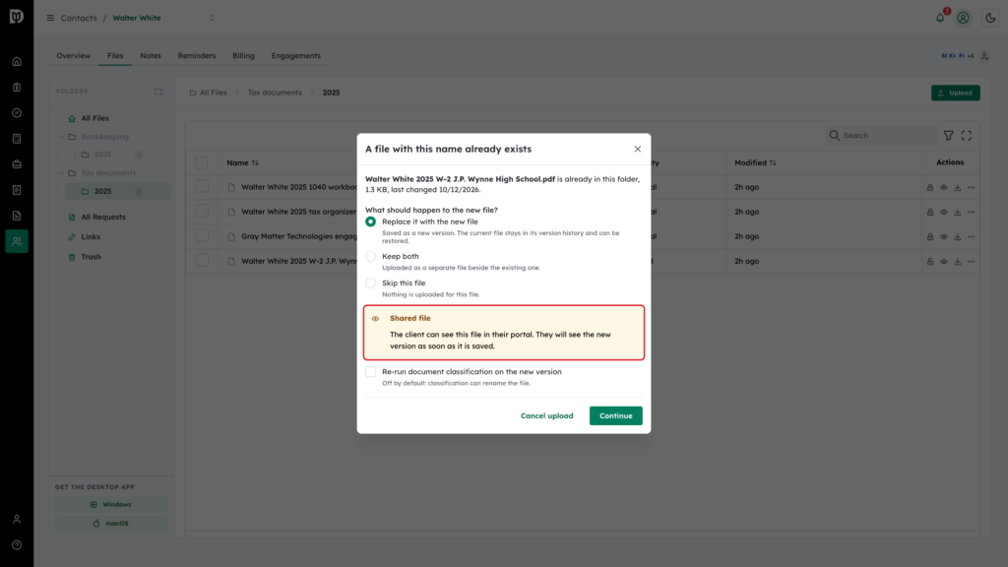Expand the 2025 folder chevron under Bookkeeping
The height and width of the screenshot is (567, 1008).
(x=74, y=155)
